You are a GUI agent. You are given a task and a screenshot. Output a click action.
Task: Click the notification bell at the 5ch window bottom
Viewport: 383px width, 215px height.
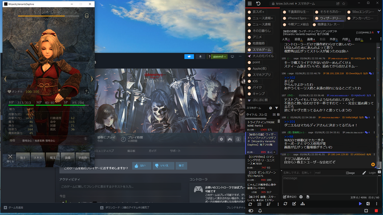(260, 211)
